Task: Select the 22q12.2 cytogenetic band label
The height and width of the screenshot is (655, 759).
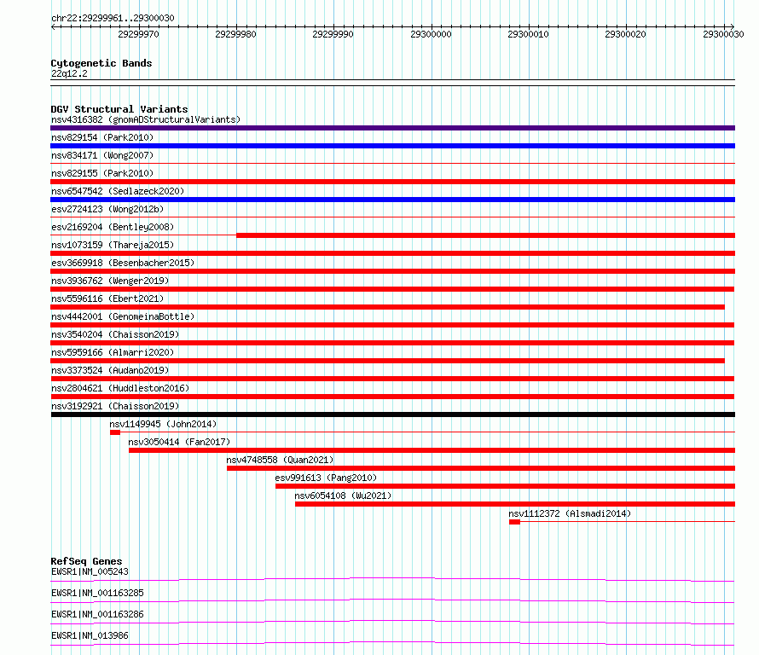Action: pyautogui.click(x=69, y=73)
